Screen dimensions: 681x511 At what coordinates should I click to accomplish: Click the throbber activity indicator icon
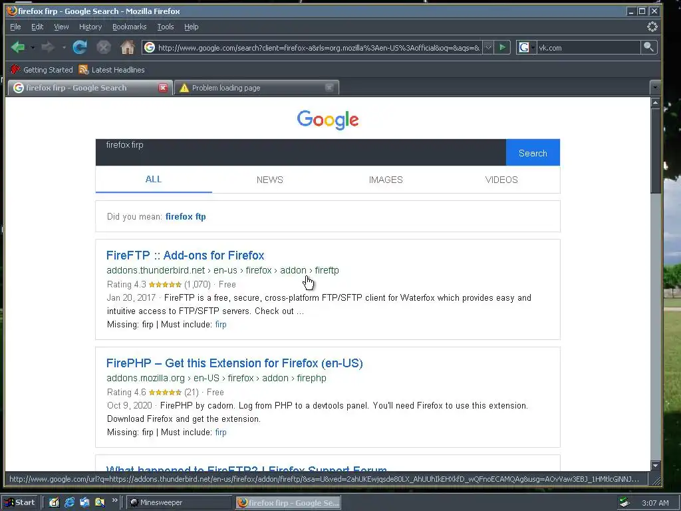tap(652, 27)
